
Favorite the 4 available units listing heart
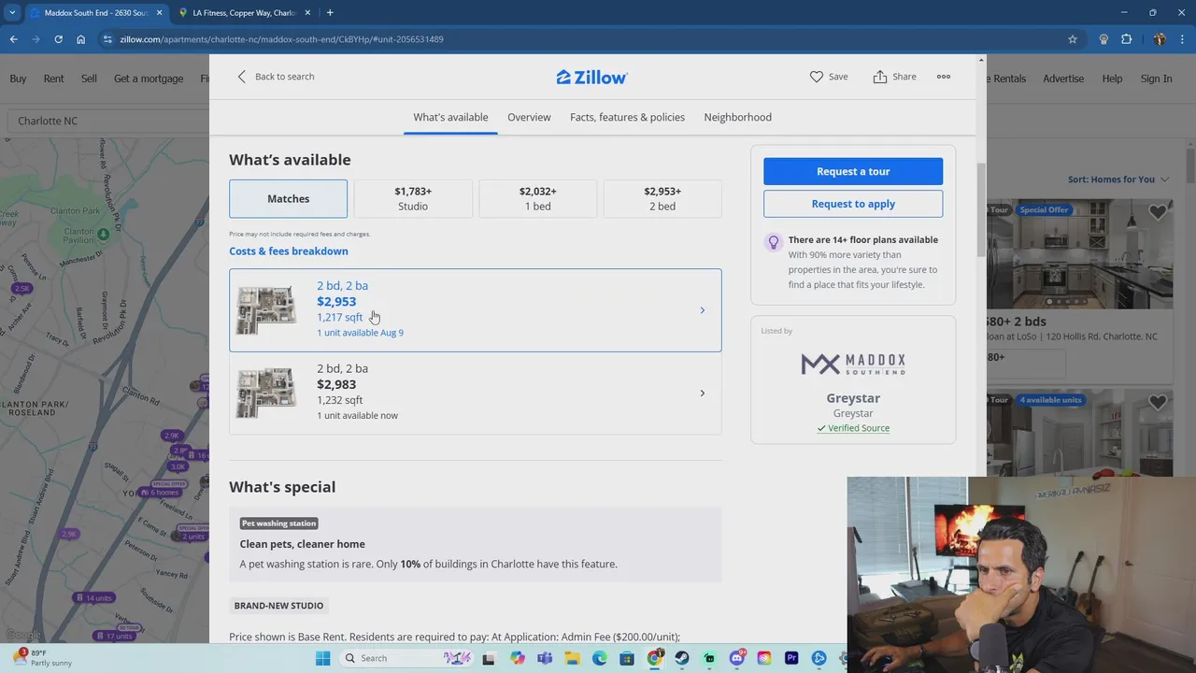click(x=1158, y=403)
